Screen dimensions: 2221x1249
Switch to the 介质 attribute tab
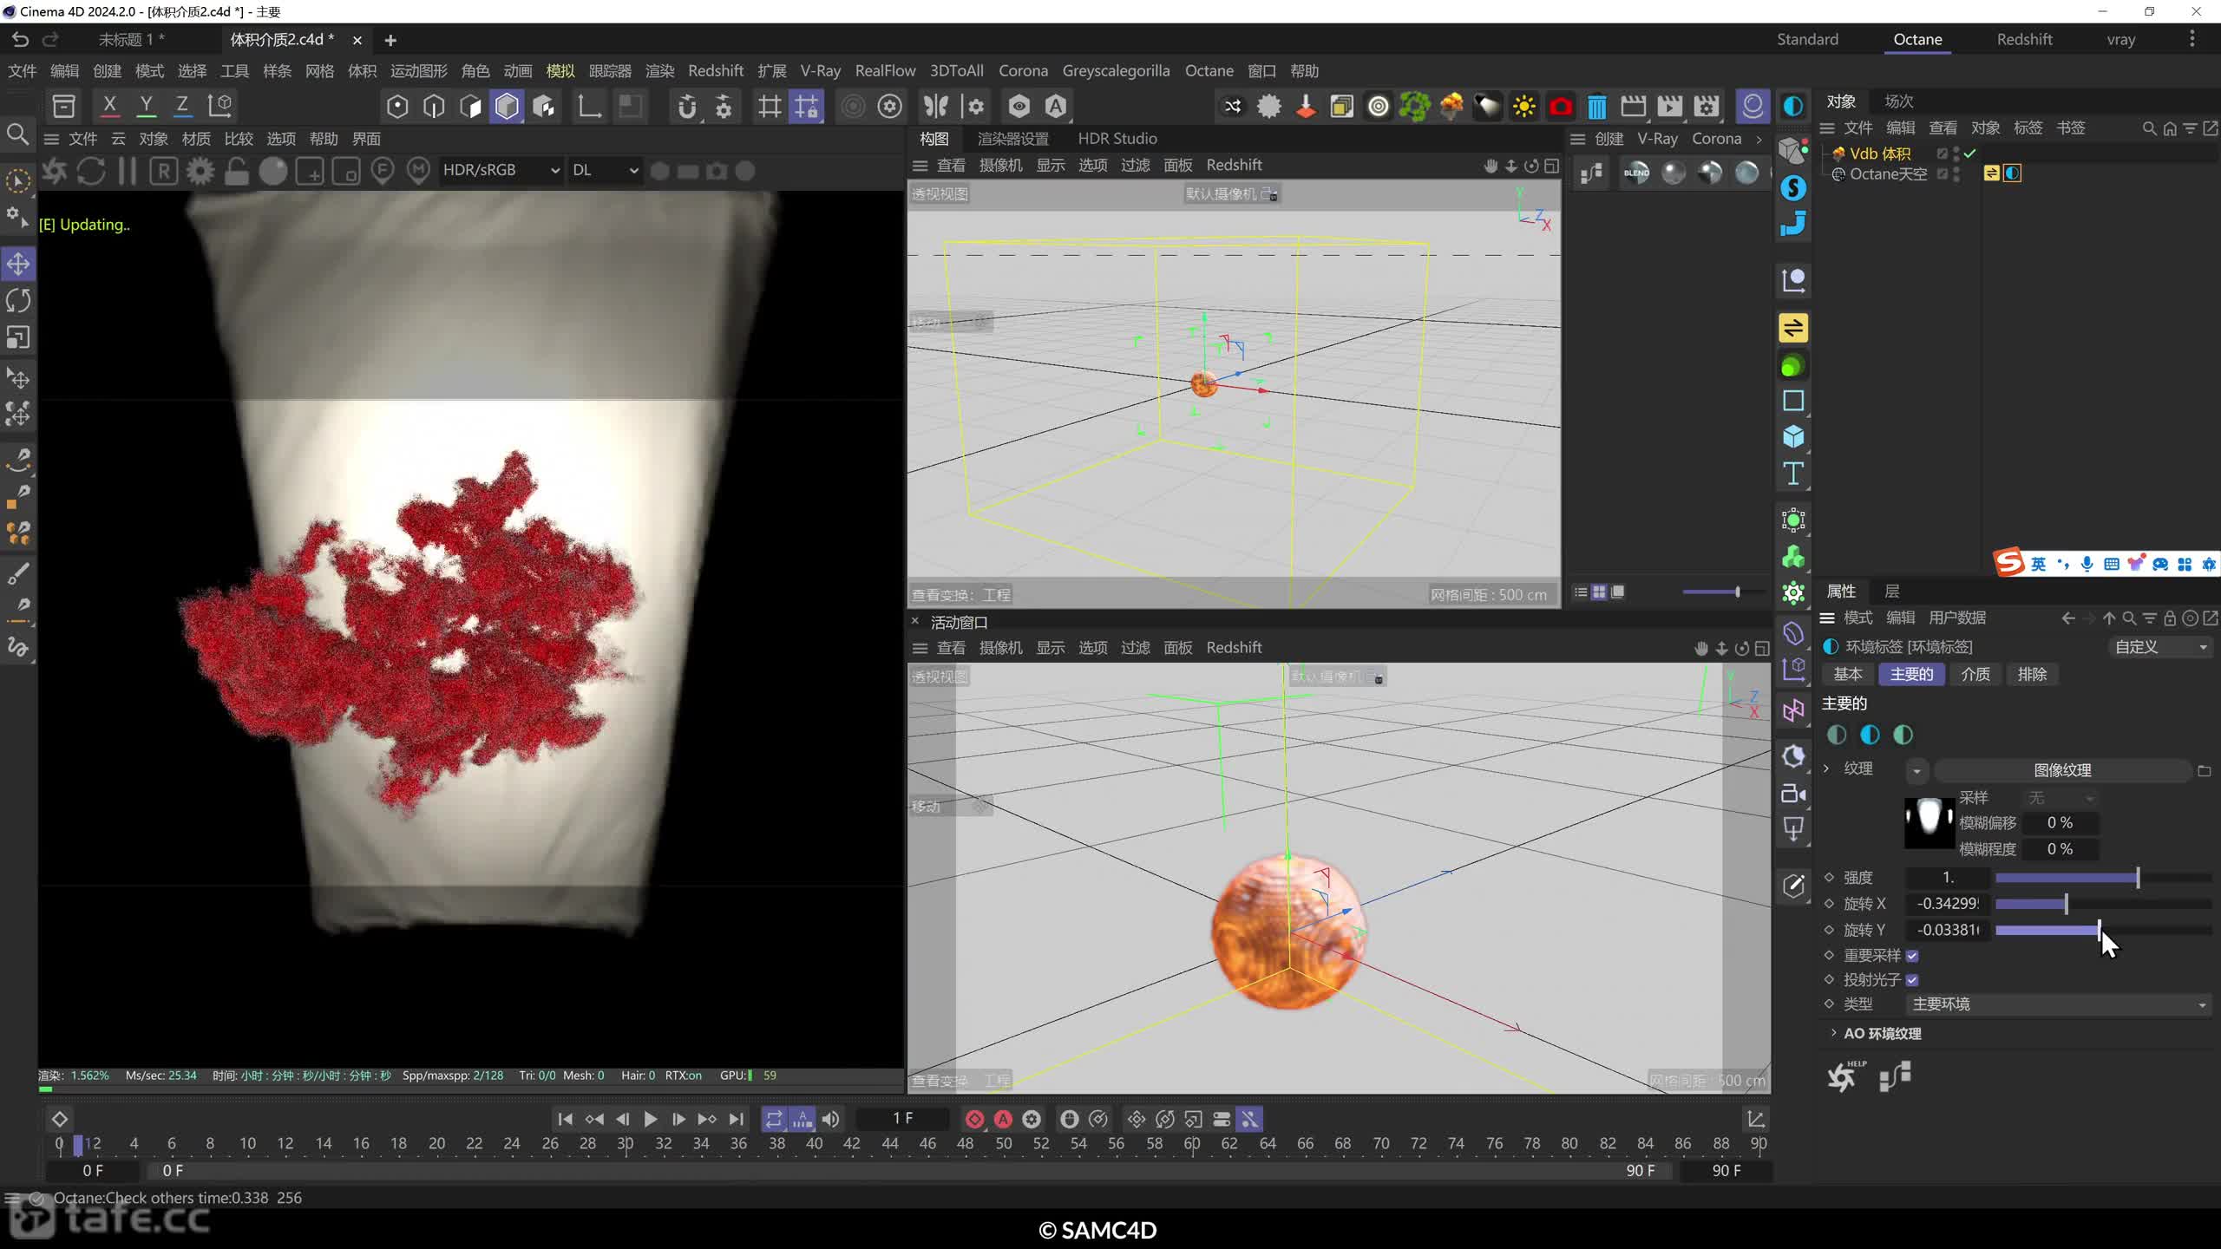coord(1975,674)
